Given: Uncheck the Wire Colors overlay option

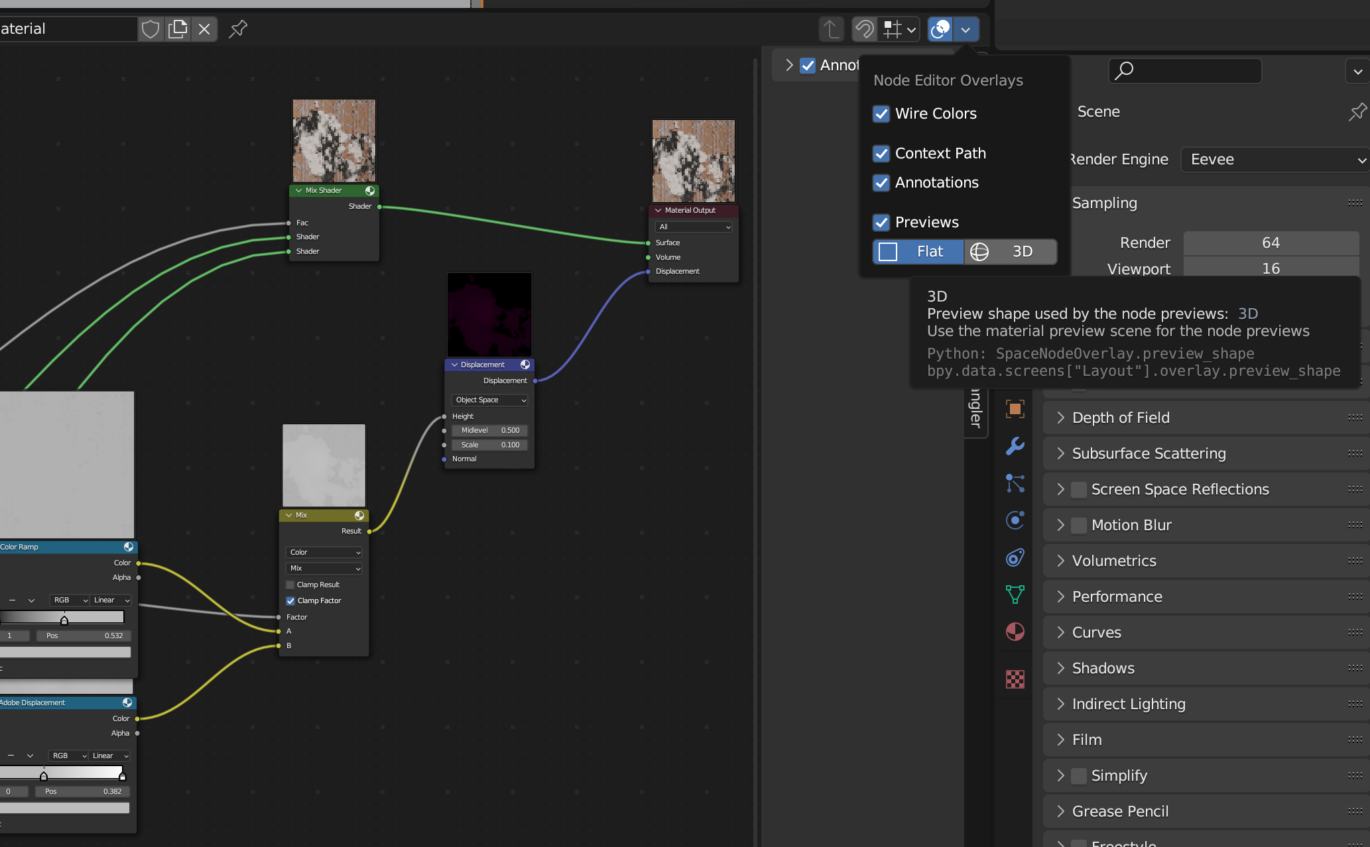Looking at the screenshot, I should click(x=881, y=114).
